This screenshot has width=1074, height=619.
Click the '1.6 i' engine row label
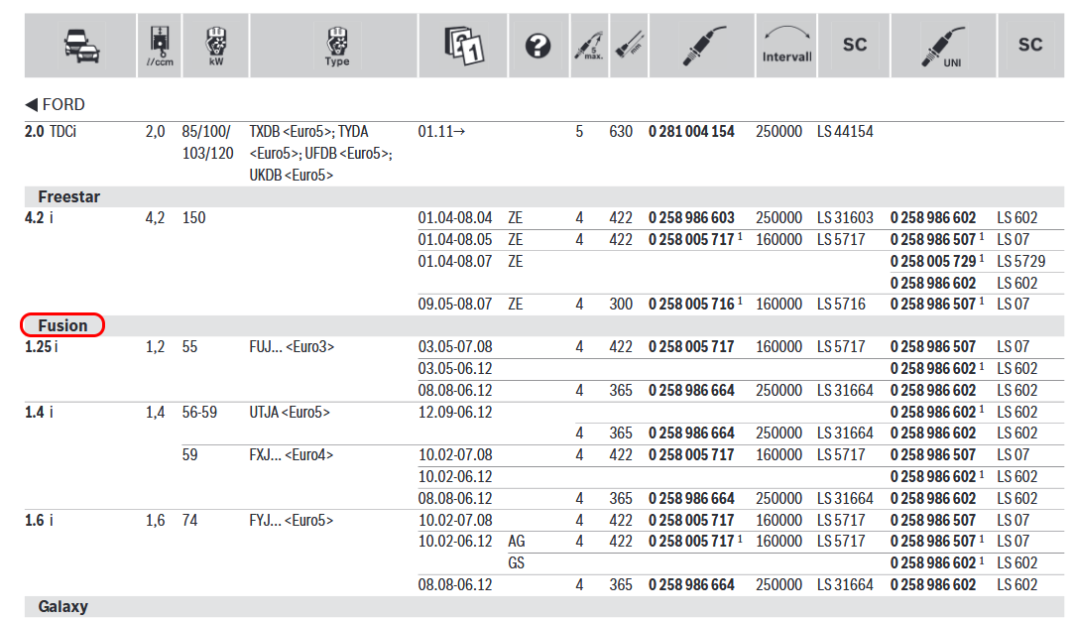point(39,520)
